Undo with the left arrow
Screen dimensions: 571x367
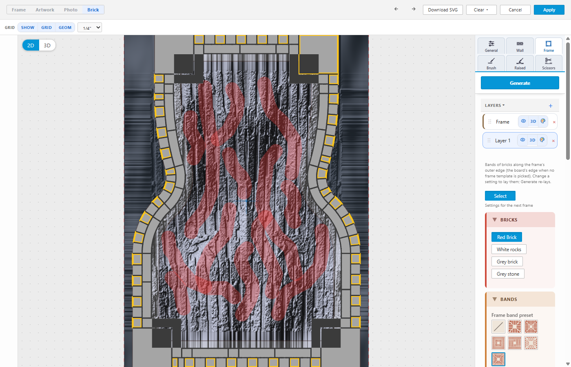pos(396,9)
